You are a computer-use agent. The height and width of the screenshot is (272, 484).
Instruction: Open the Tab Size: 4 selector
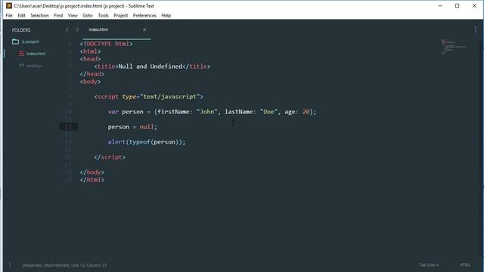[x=429, y=265]
